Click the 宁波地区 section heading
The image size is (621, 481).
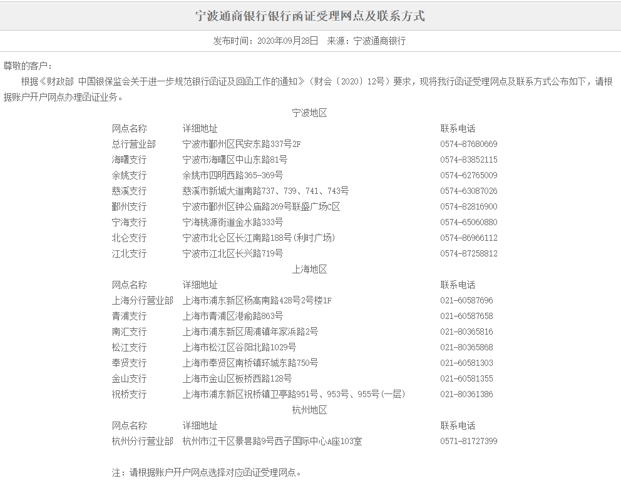(x=310, y=113)
